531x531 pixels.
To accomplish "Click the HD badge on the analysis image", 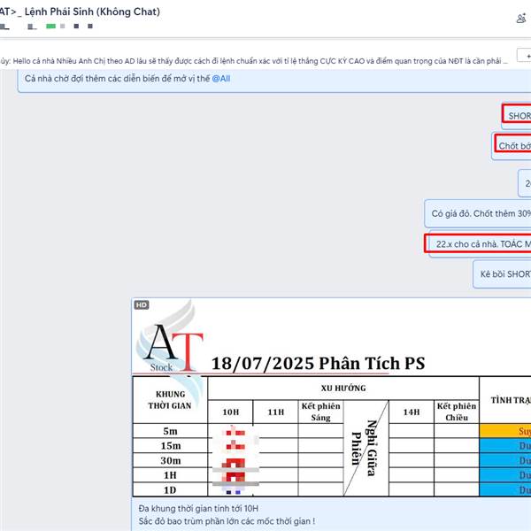I will (142, 305).
